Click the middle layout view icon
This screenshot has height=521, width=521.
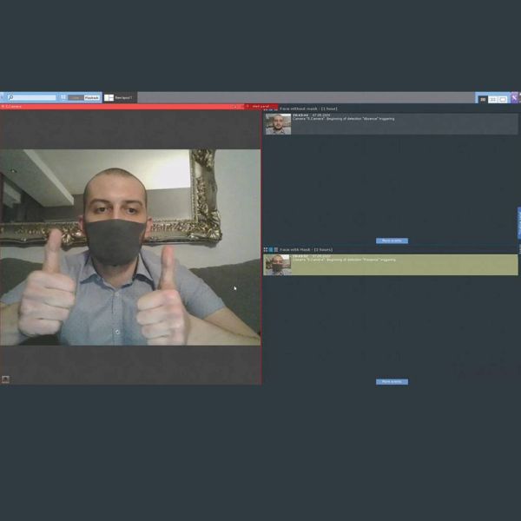(493, 99)
